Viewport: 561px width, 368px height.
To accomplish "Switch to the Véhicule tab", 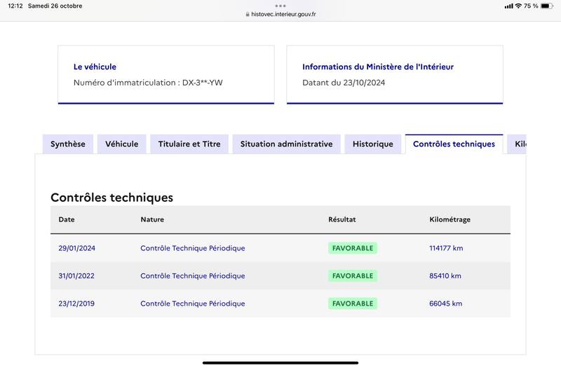I will coord(122,144).
